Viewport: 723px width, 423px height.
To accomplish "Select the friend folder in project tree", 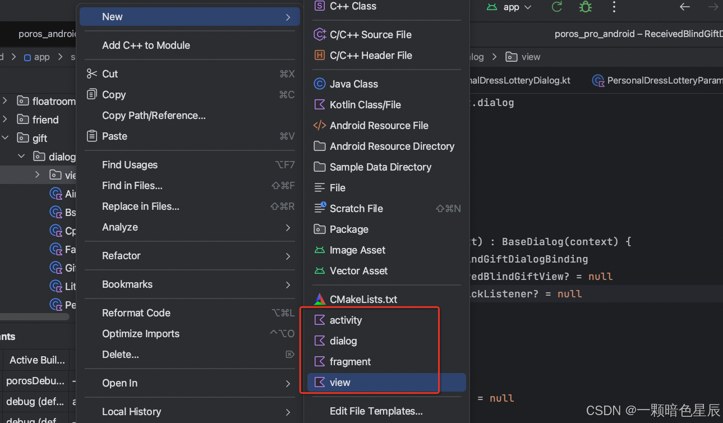I will 45,120.
